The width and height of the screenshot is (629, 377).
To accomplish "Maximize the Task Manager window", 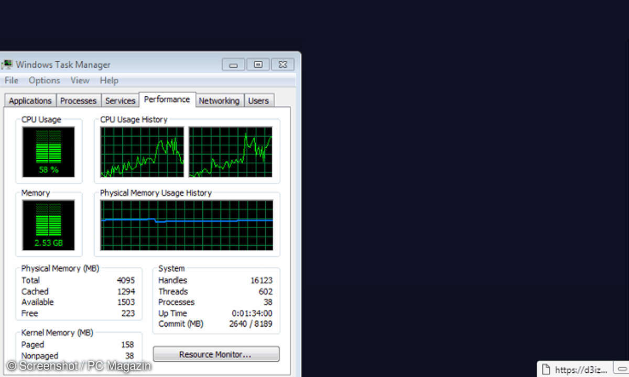I will (x=258, y=64).
